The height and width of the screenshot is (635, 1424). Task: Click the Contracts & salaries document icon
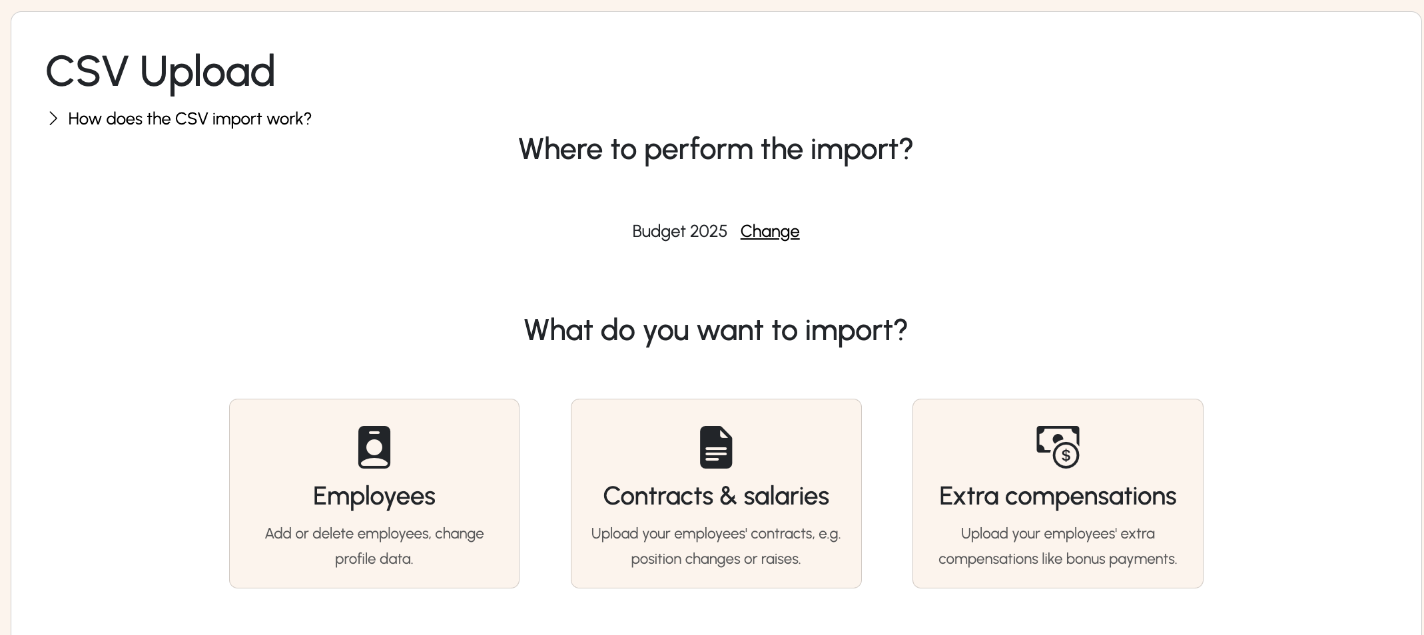(716, 447)
